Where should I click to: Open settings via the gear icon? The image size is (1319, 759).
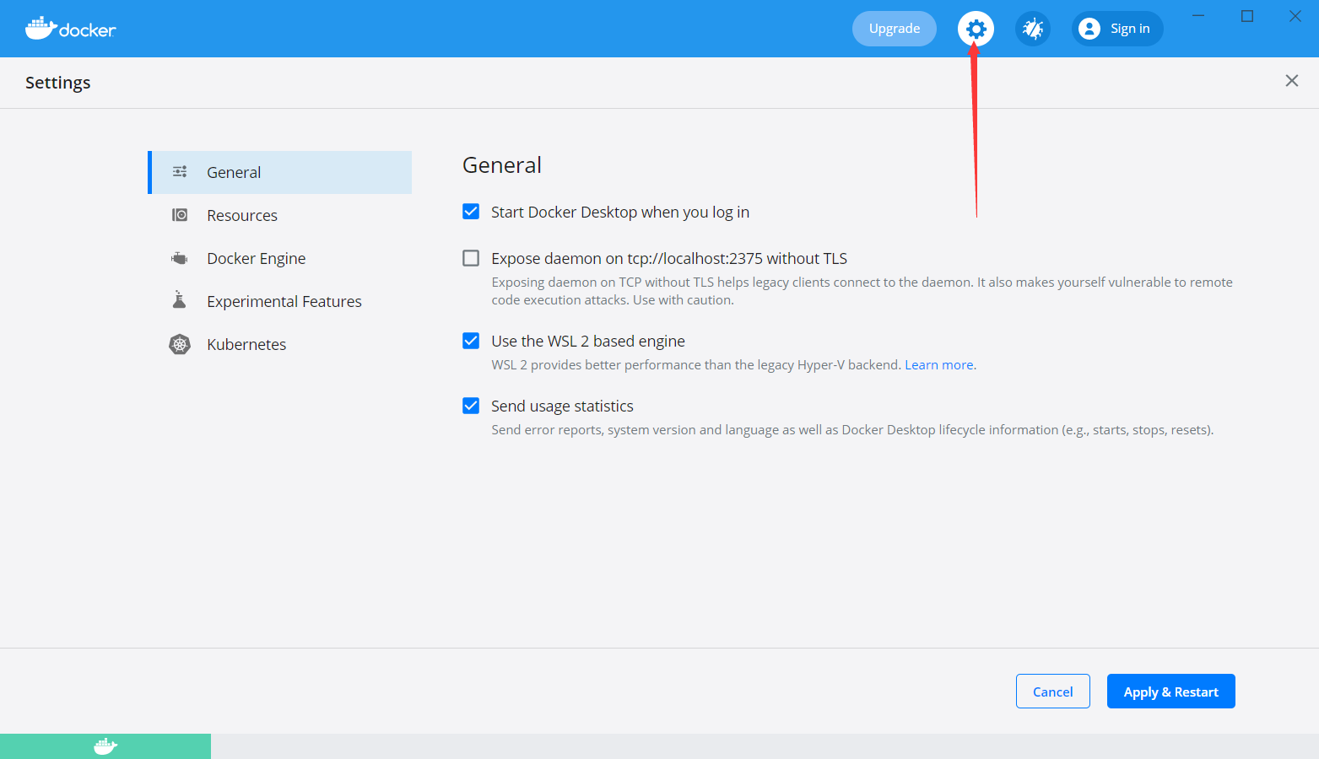[x=976, y=29]
